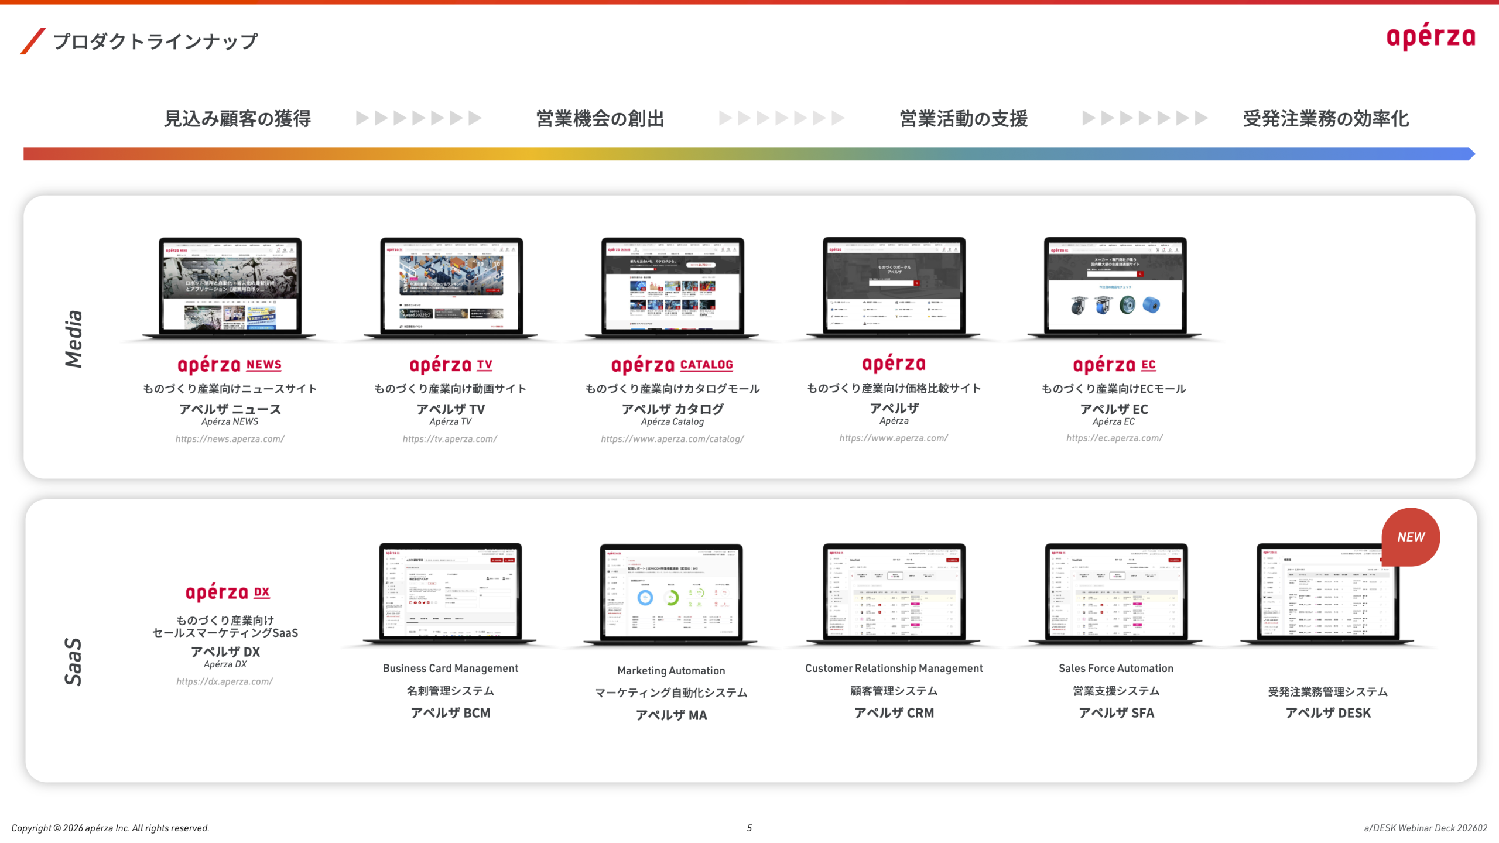1499x843 pixels.
Task: Click the 名刺管理システム label
Action: (450, 691)
